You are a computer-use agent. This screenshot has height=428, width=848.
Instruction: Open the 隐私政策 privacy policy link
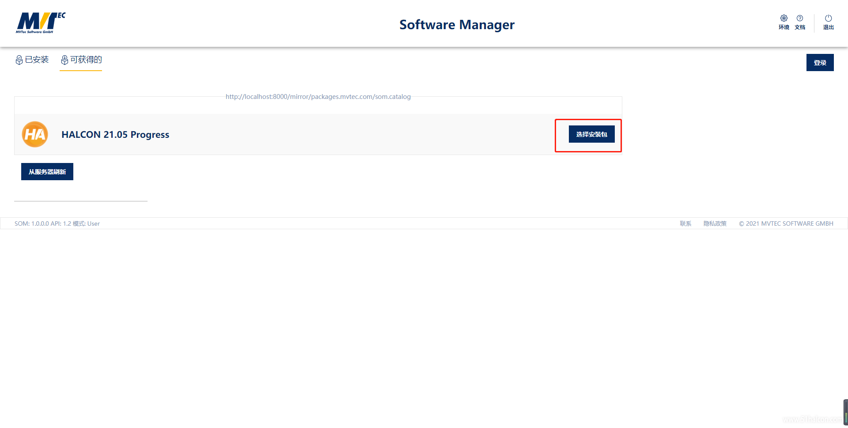click(715, 223)
